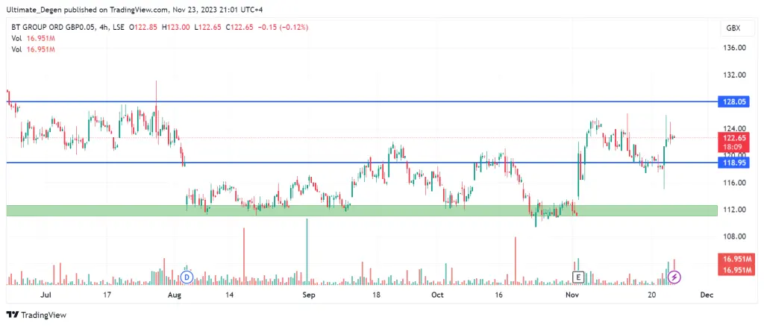Click the 20 date label in November

652,295
